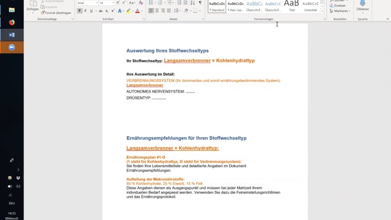Click the DEU language indicator
Screen dimensions: 391x220
pos(11,203)
